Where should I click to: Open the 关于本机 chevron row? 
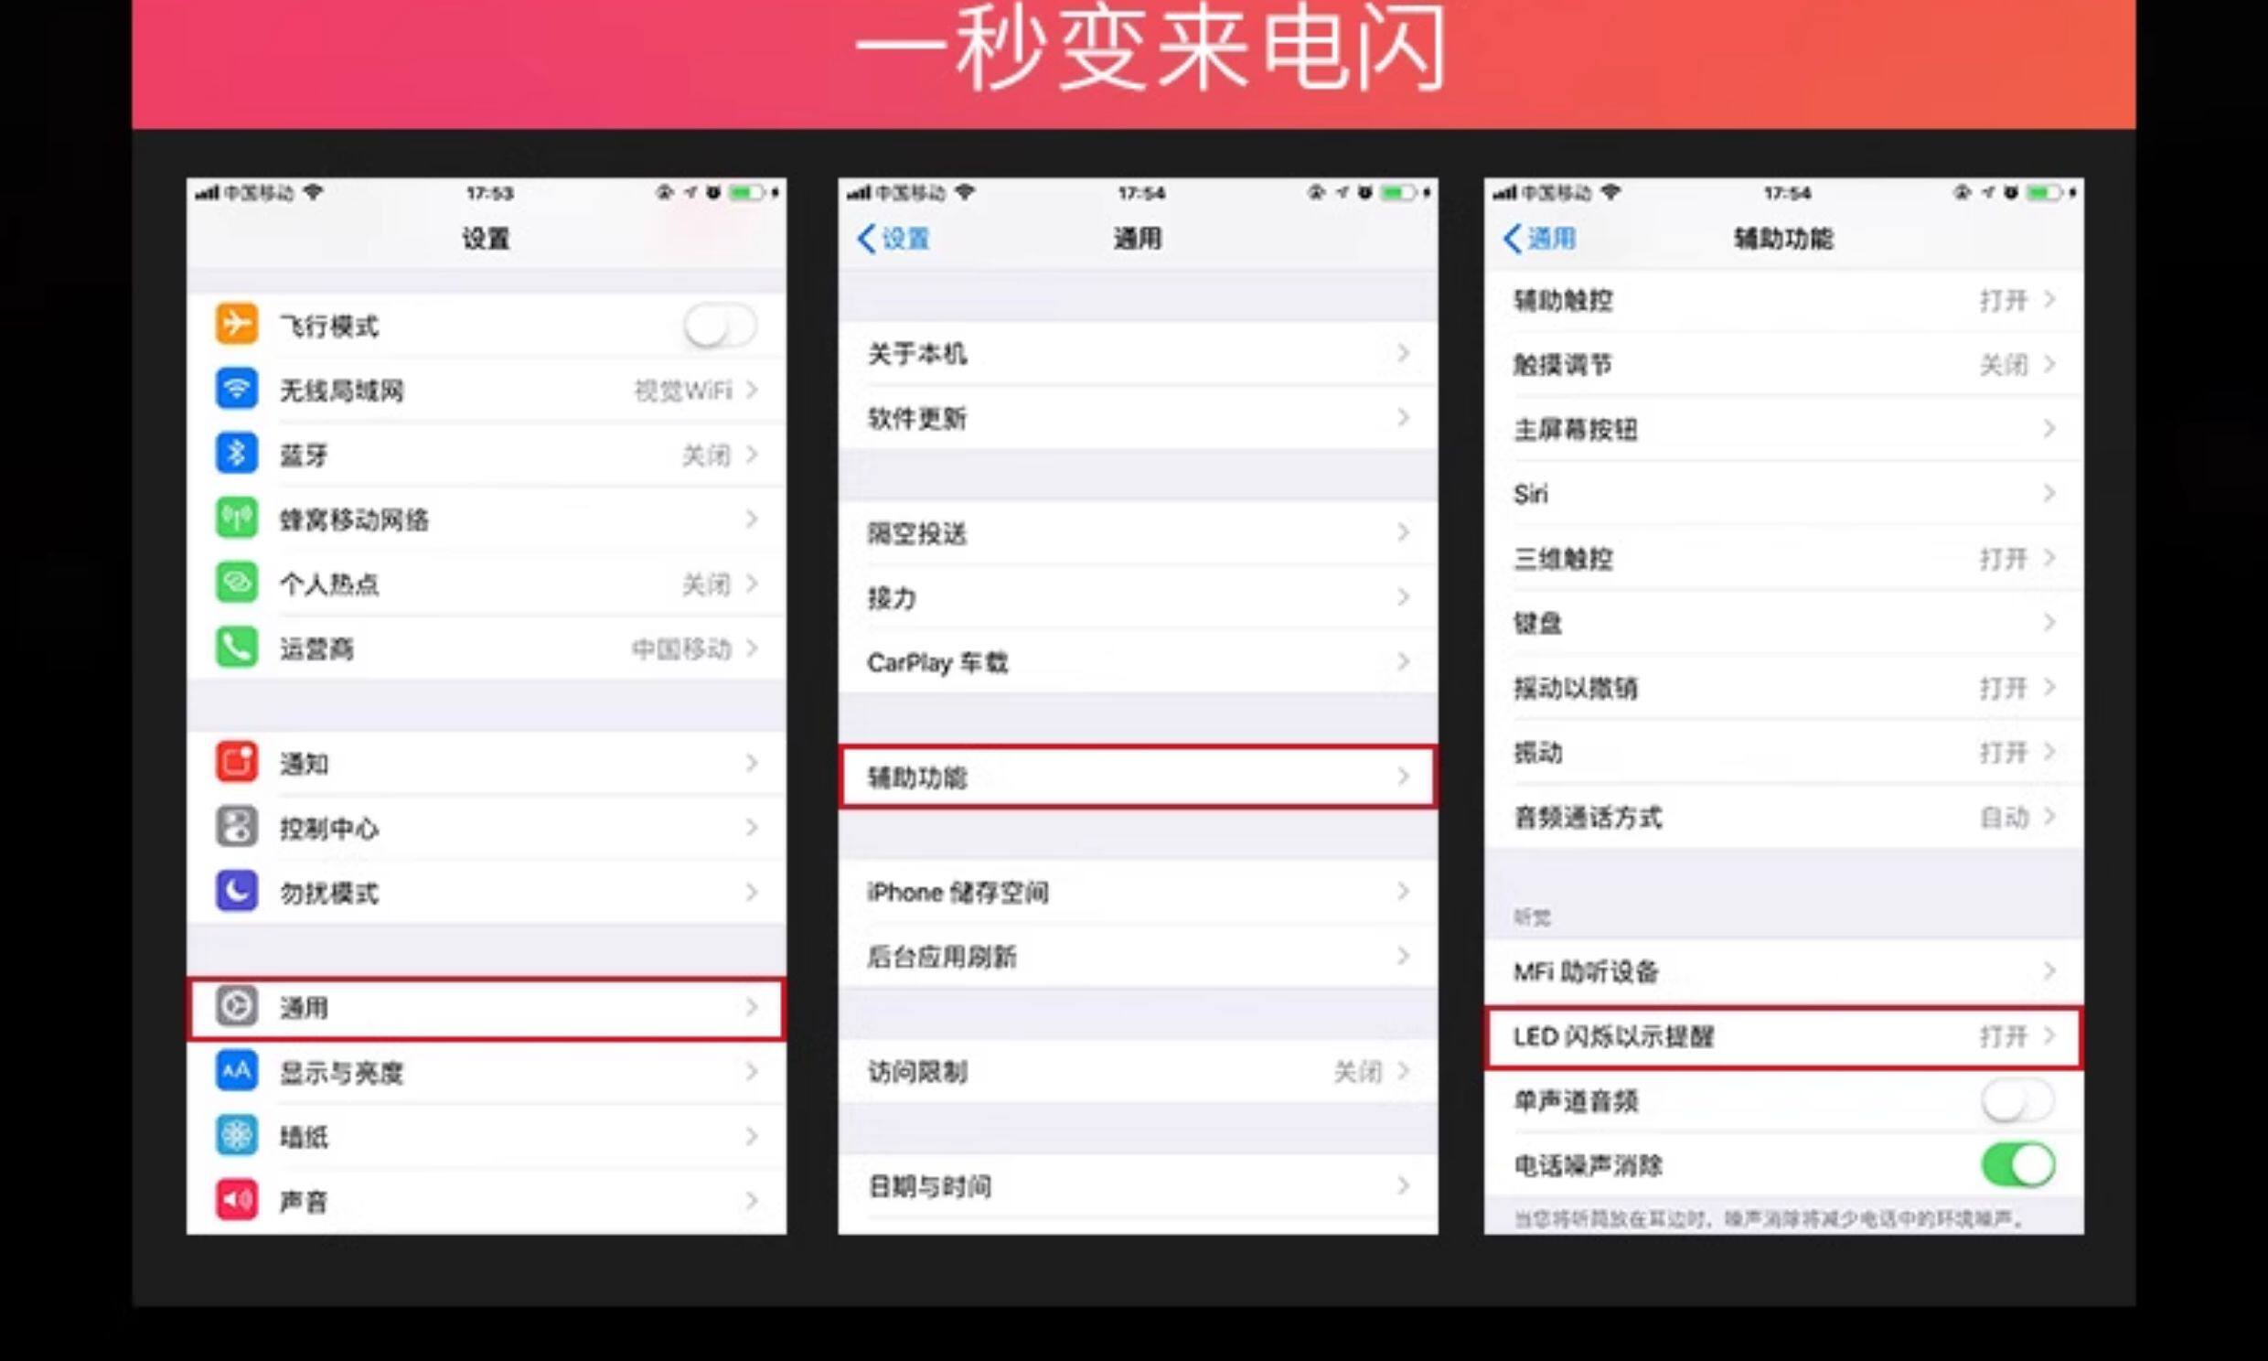[x=1403, y=353]
